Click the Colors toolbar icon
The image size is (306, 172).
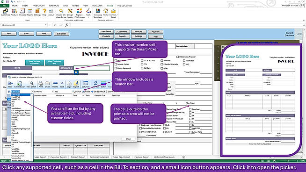[x=103, y=84]
